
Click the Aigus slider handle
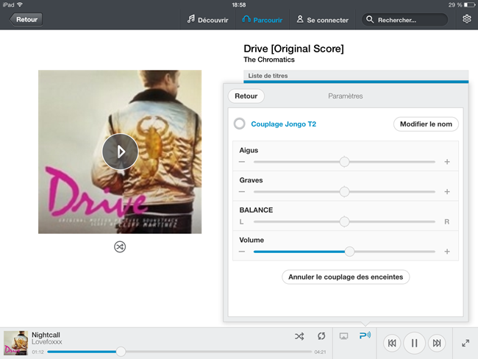(x=344, y=162)
